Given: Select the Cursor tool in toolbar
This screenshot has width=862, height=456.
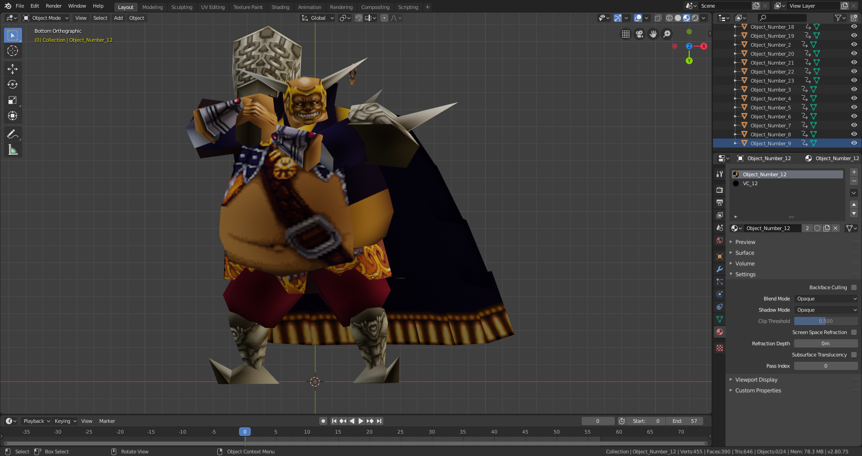Looking at the screenshot, I should pyautogui.click(x=13, y=51).
